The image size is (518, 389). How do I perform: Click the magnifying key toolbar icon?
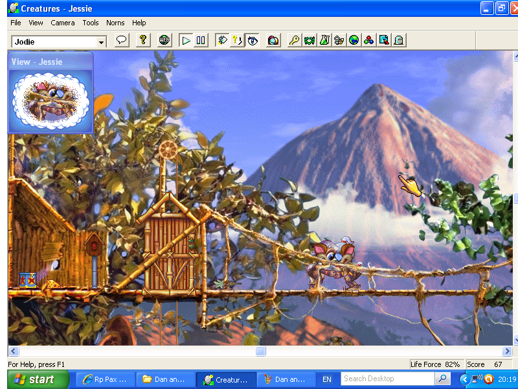[x=294, y=41]
